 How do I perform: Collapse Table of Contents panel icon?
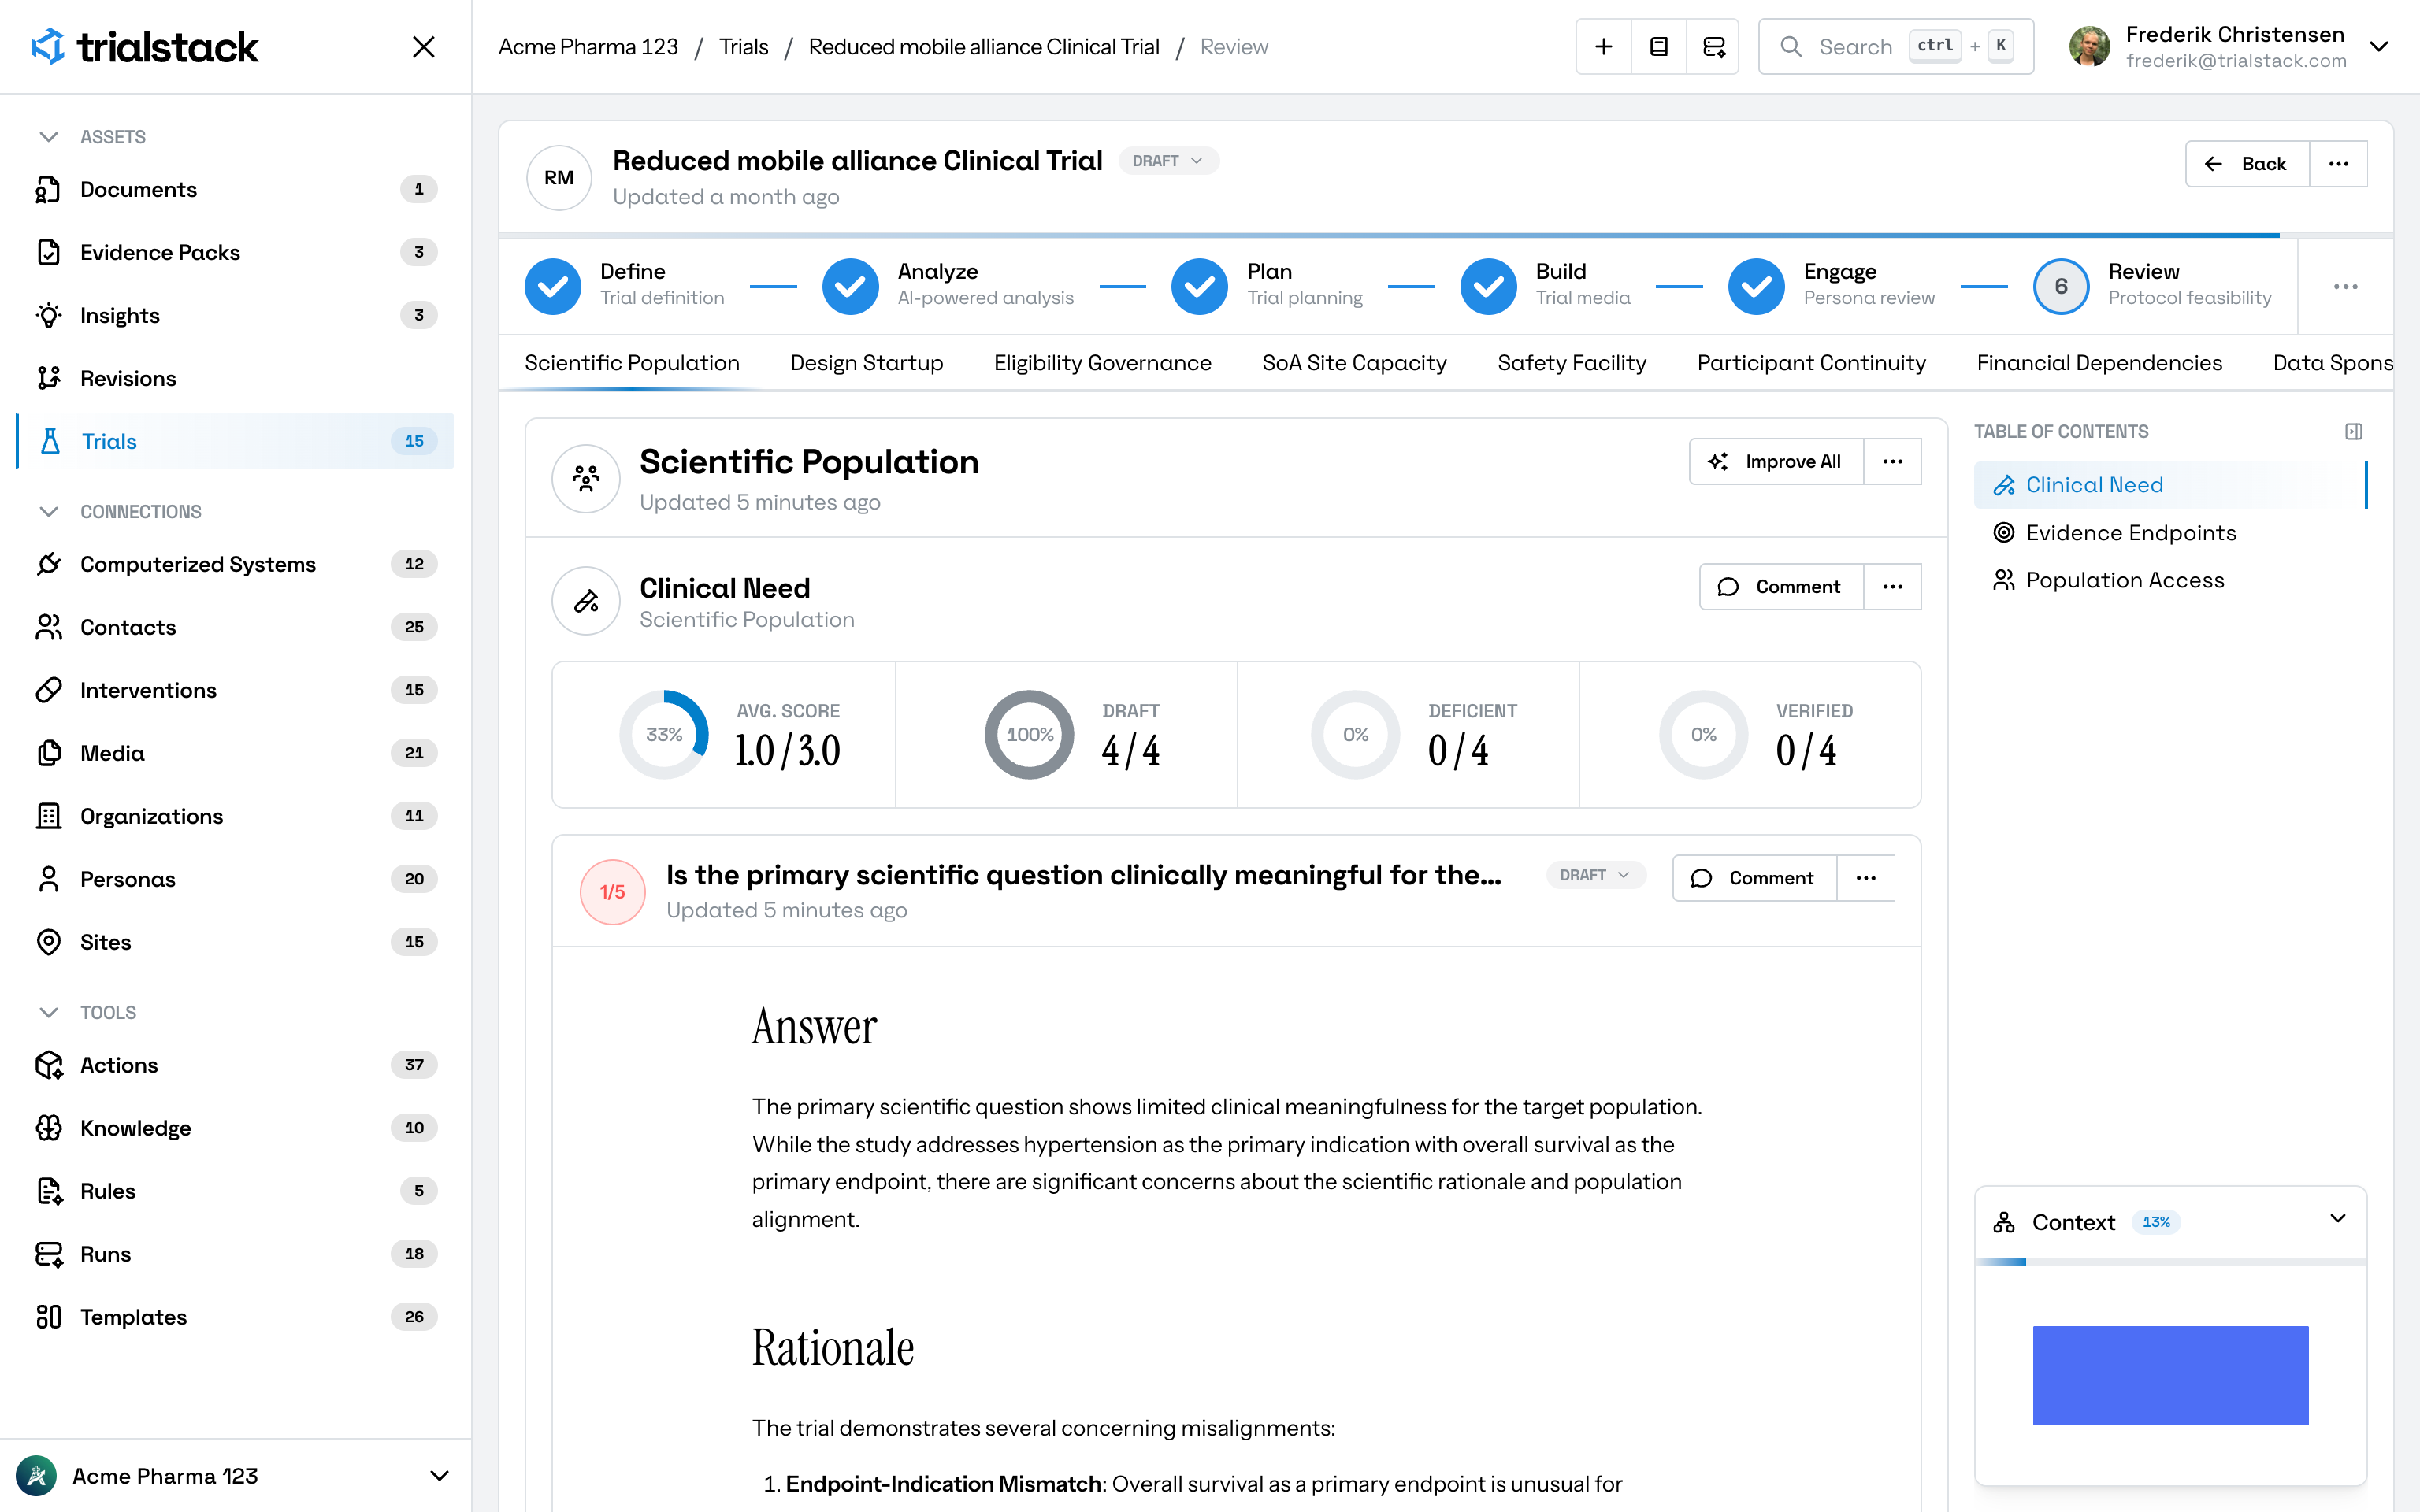click(2354, 432)
